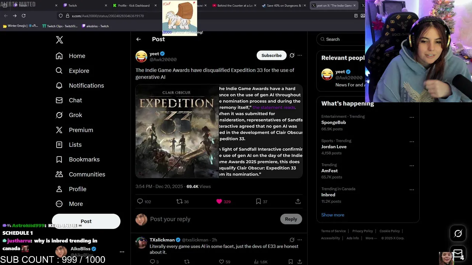Open TXslickman reply's three-dot menu
Viewport: 472px width, 265px height.
coord(300,240)
